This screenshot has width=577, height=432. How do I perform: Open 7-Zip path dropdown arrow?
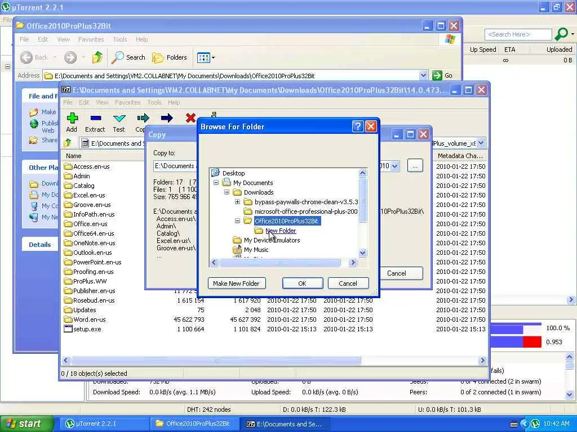pyautogui.click(x=481, y=143)
